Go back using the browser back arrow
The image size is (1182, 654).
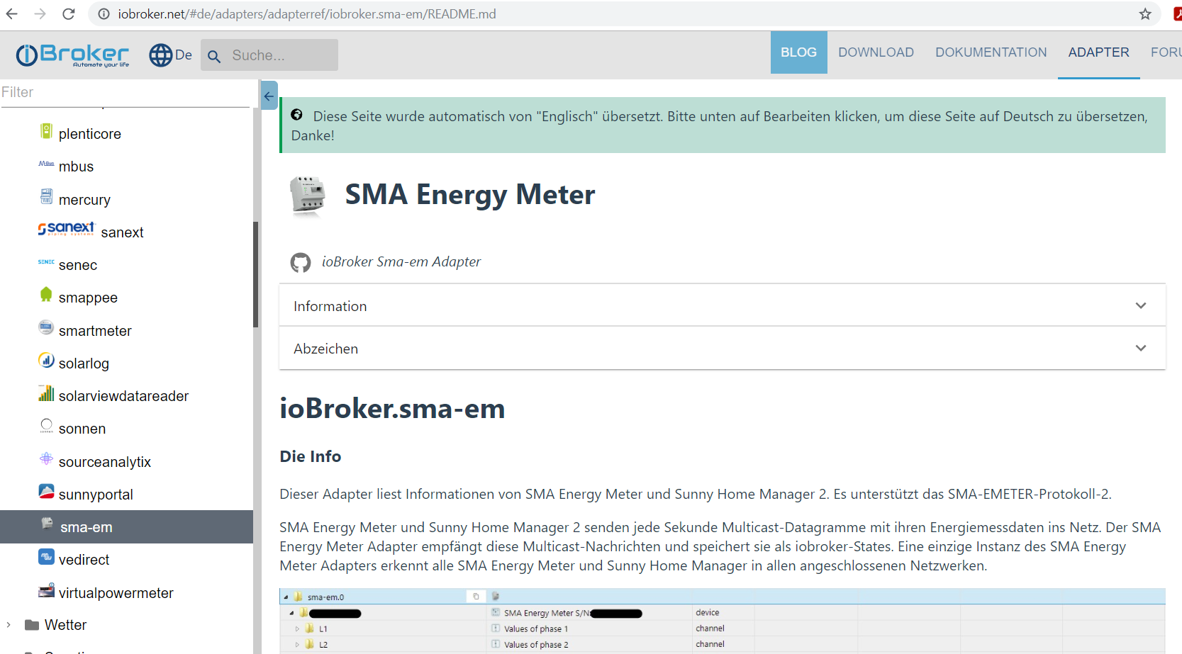[x=12, y=14]
